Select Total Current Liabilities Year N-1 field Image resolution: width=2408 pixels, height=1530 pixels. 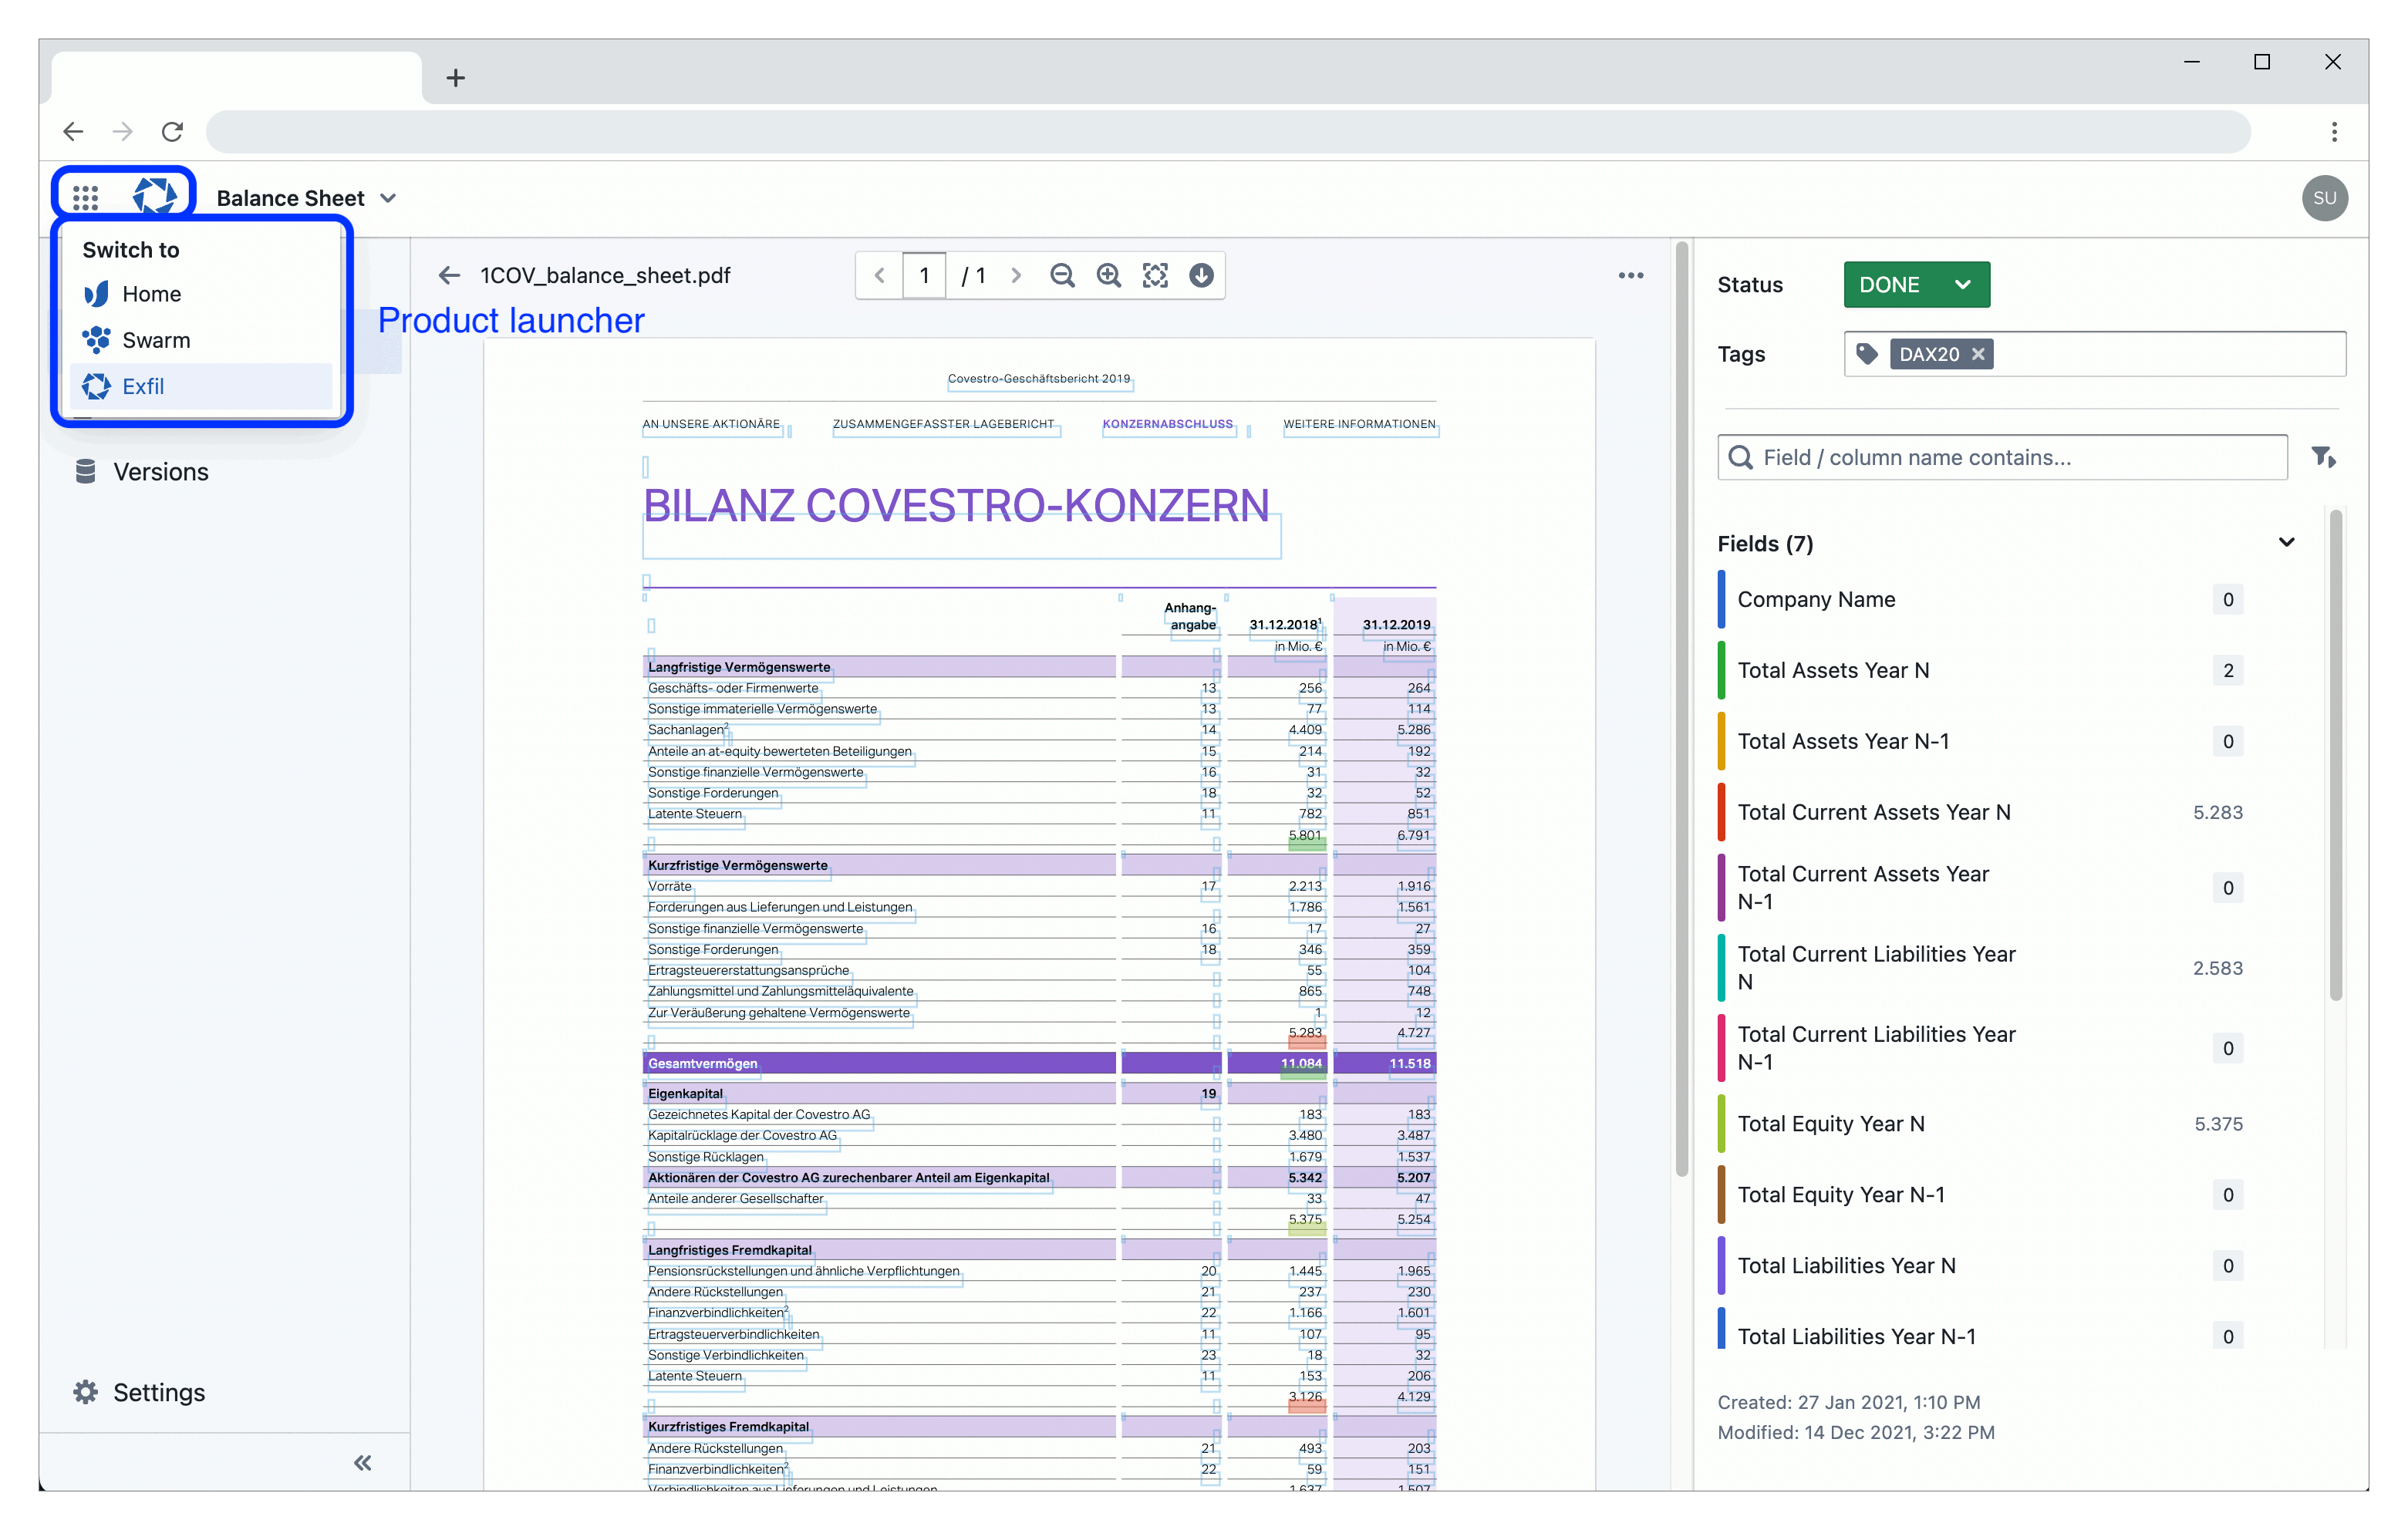coord(1980,1048)
